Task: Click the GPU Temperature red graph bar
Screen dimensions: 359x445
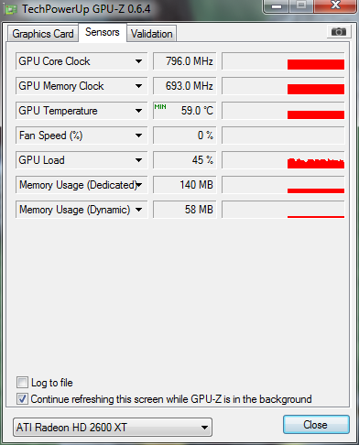Action: point(316,114)
